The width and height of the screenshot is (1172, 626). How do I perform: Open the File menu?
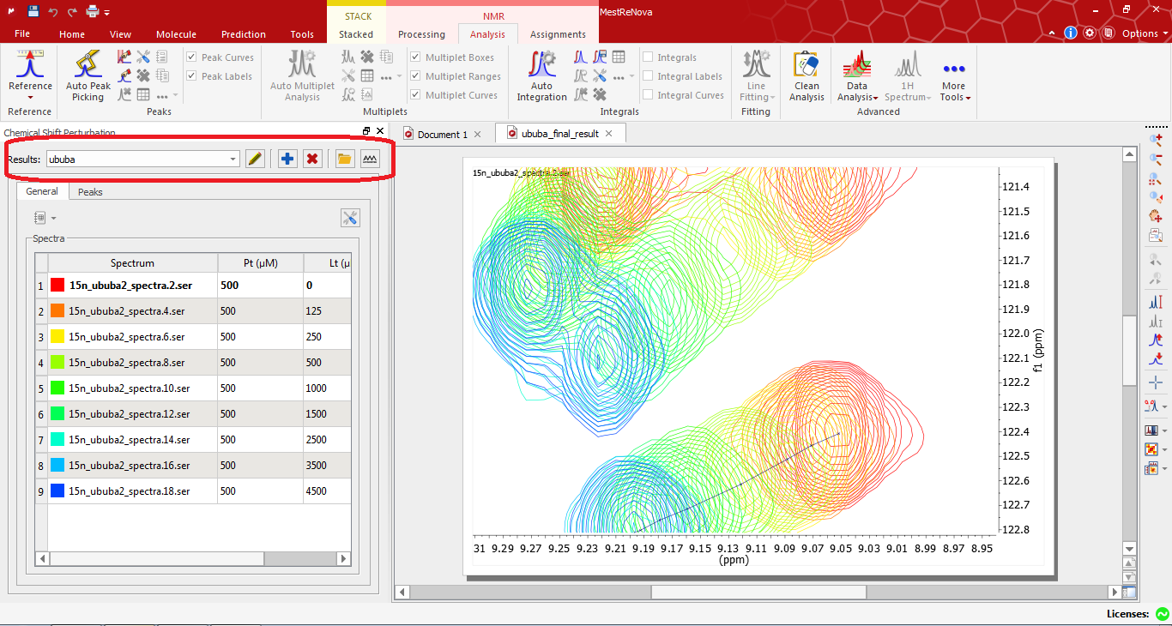(22, 34)
